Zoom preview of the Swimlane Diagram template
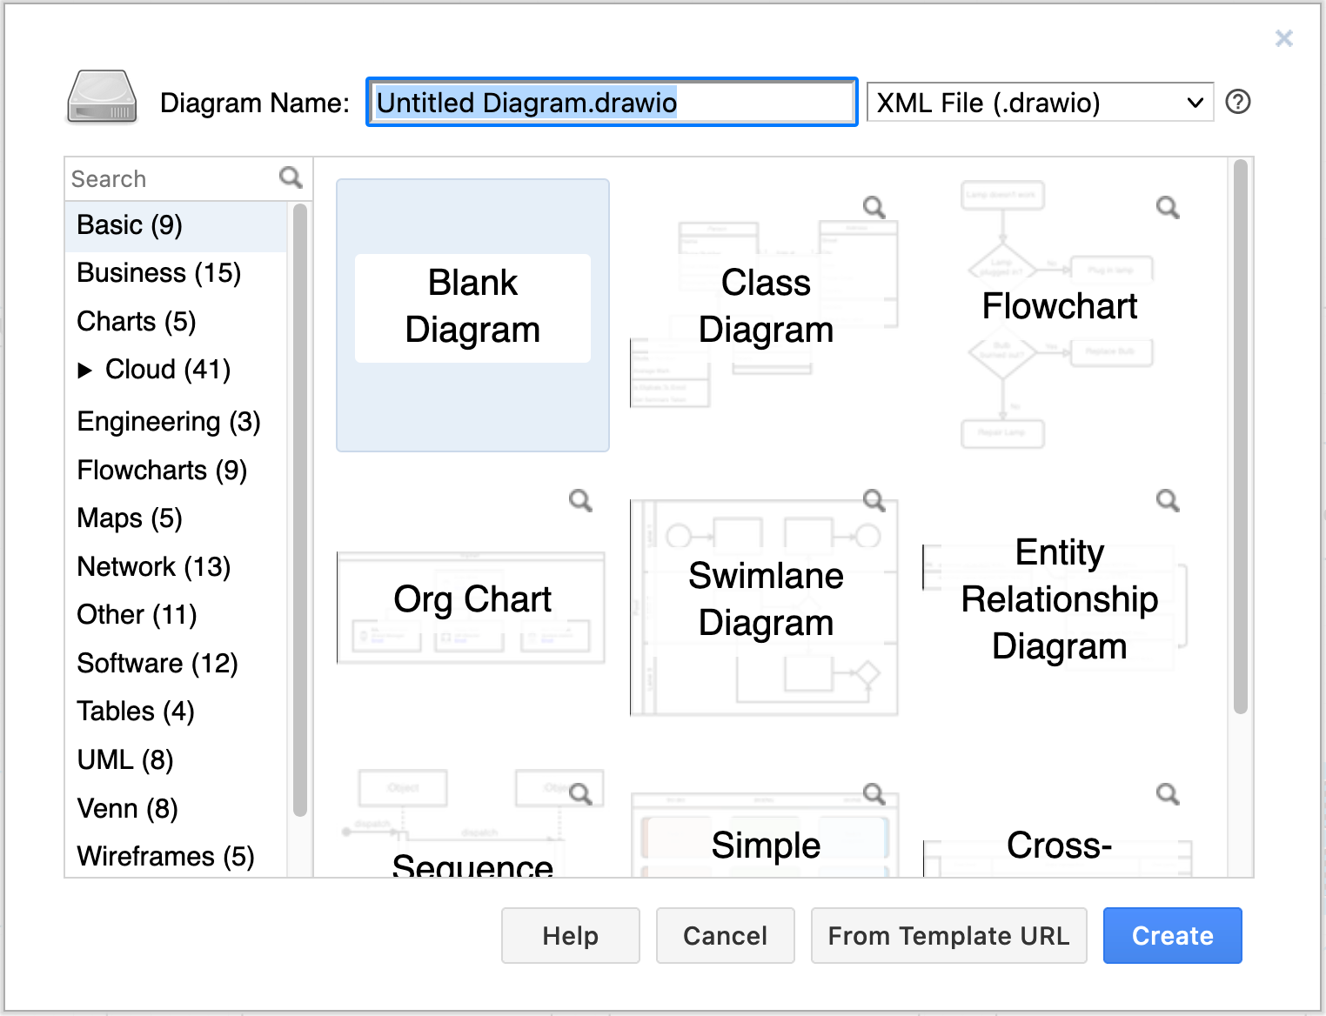Image resolution: width=1326 pixels, height=1016 pixels. click(874, 499)
